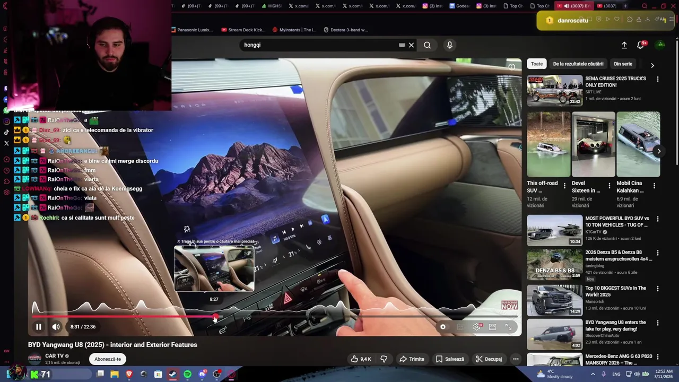This screenshot has width=679, height=382.
Task: Click the red video progress bar scrubber
Action: coord(215,317)
